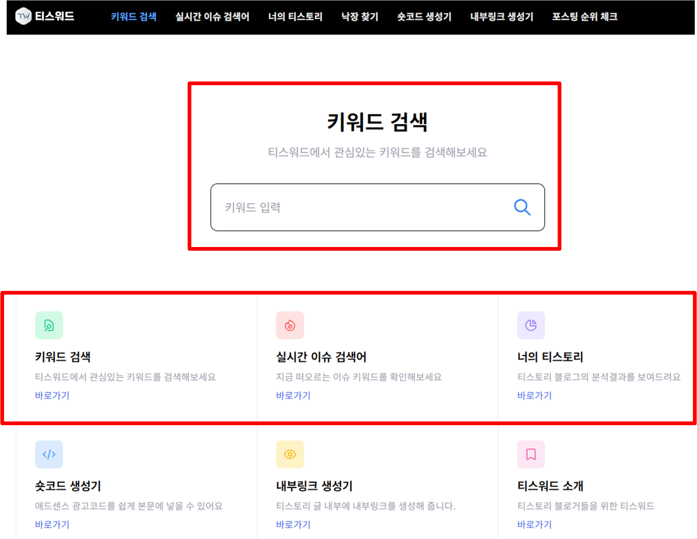Click 바로가기 under 내부링크 생성기 card
Screen dimensions: 697x539
(293, 524)
